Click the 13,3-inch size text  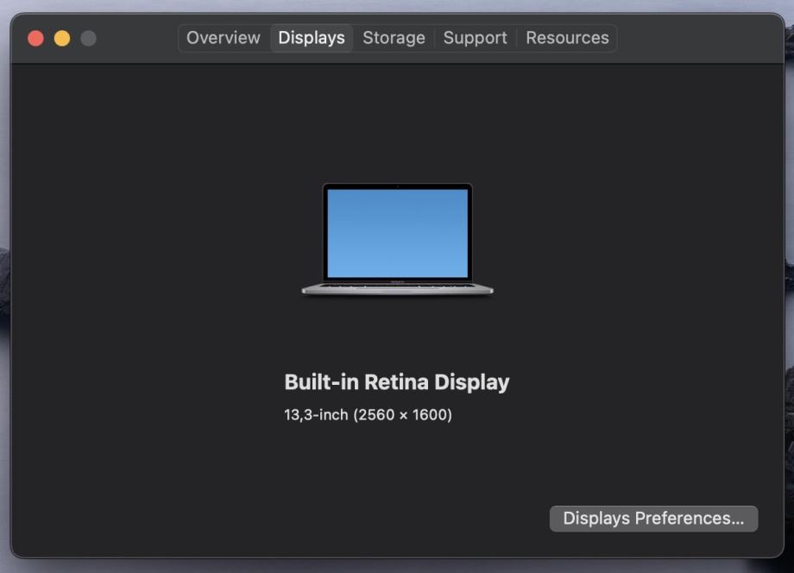coord(316,415)
